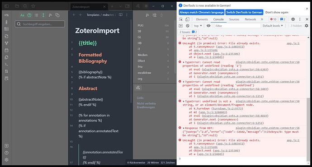This screenshot has height=167, width=312.
Task: Click 'Switch DevTools to German' button
Action: point(244,12)
